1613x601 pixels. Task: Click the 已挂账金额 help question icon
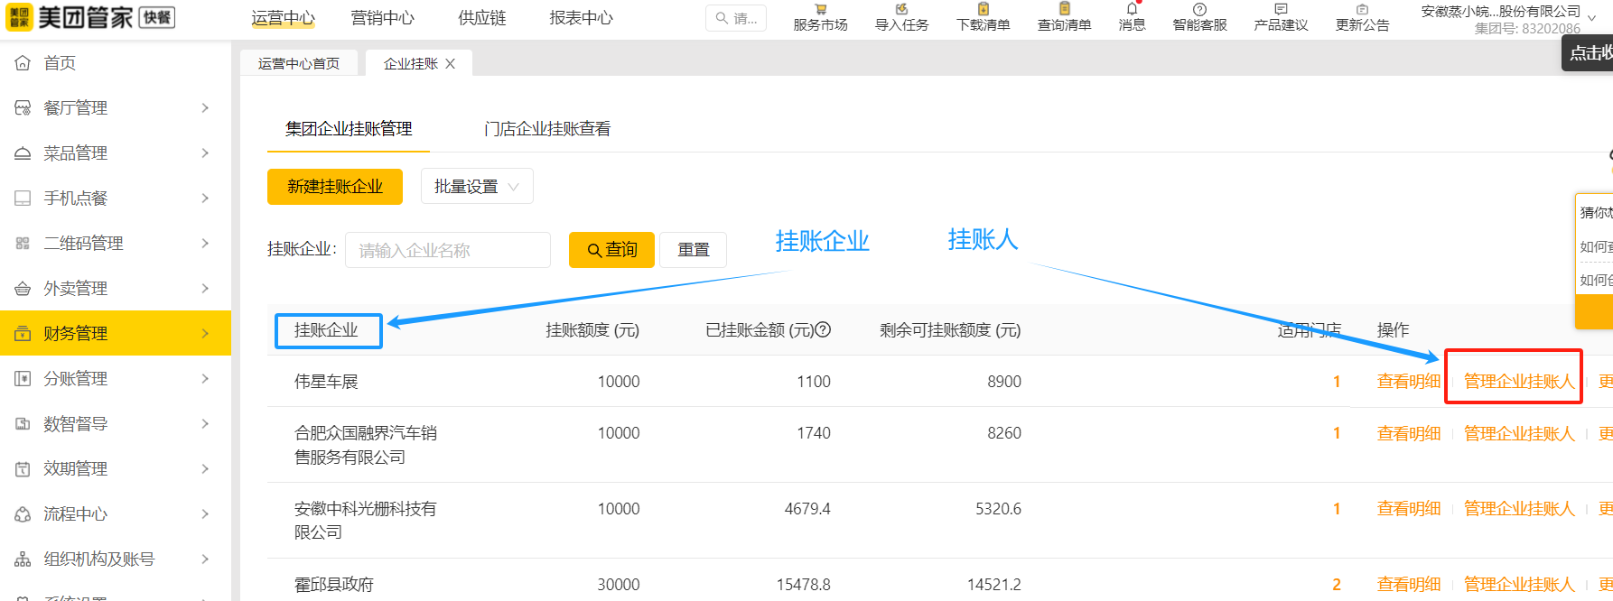pos(823,330)
